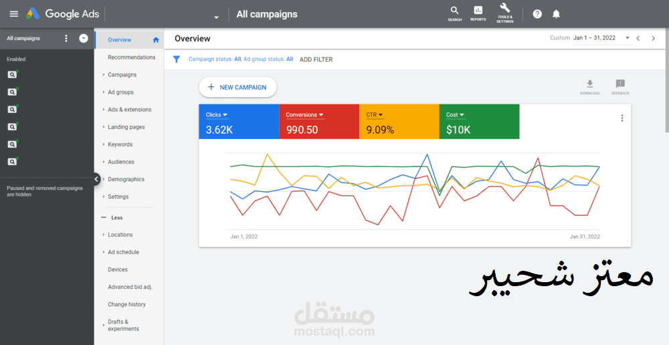669x345 pixels.
Task: Expand the Landing pages section
Action: point(104,127)
